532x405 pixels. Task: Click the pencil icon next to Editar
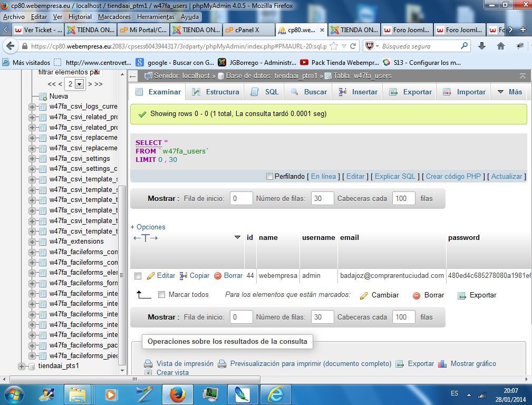[151, 276]
